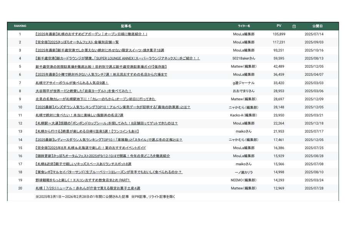The image size is (346, 244).
Task: Open the ボンボンドロップシール article link
Action: (106, 123)
